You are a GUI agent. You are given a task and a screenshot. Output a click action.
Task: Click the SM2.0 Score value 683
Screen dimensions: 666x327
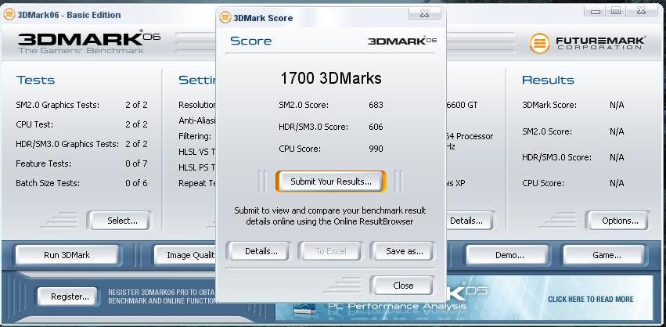(376, 105)
